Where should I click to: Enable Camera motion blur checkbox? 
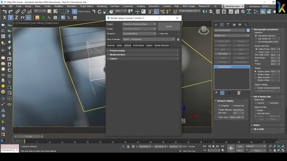click(x=256, y=103)
